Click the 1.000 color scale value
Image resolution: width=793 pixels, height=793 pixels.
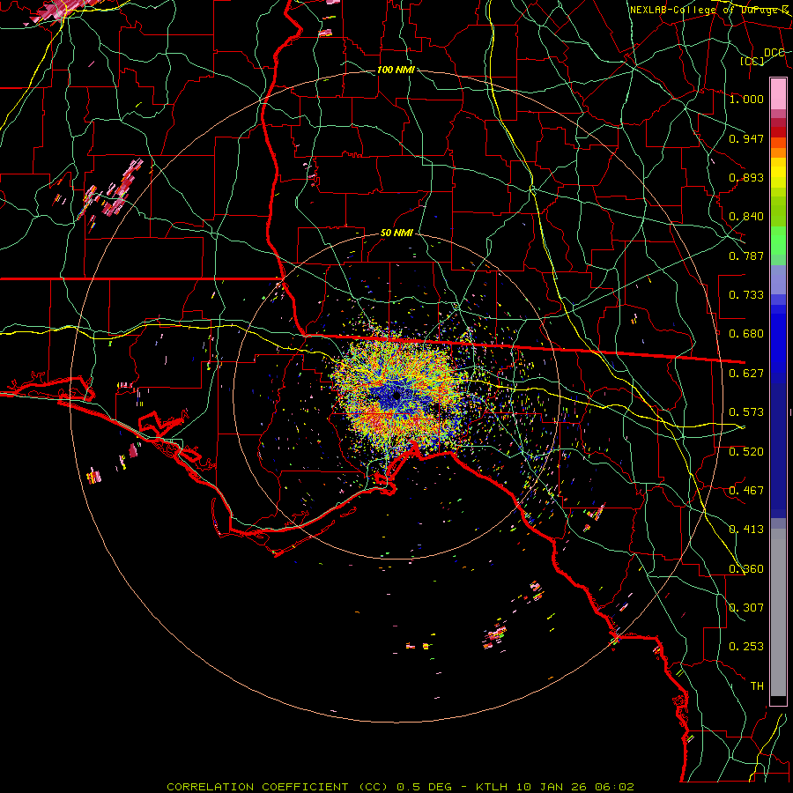pos(746,99)
